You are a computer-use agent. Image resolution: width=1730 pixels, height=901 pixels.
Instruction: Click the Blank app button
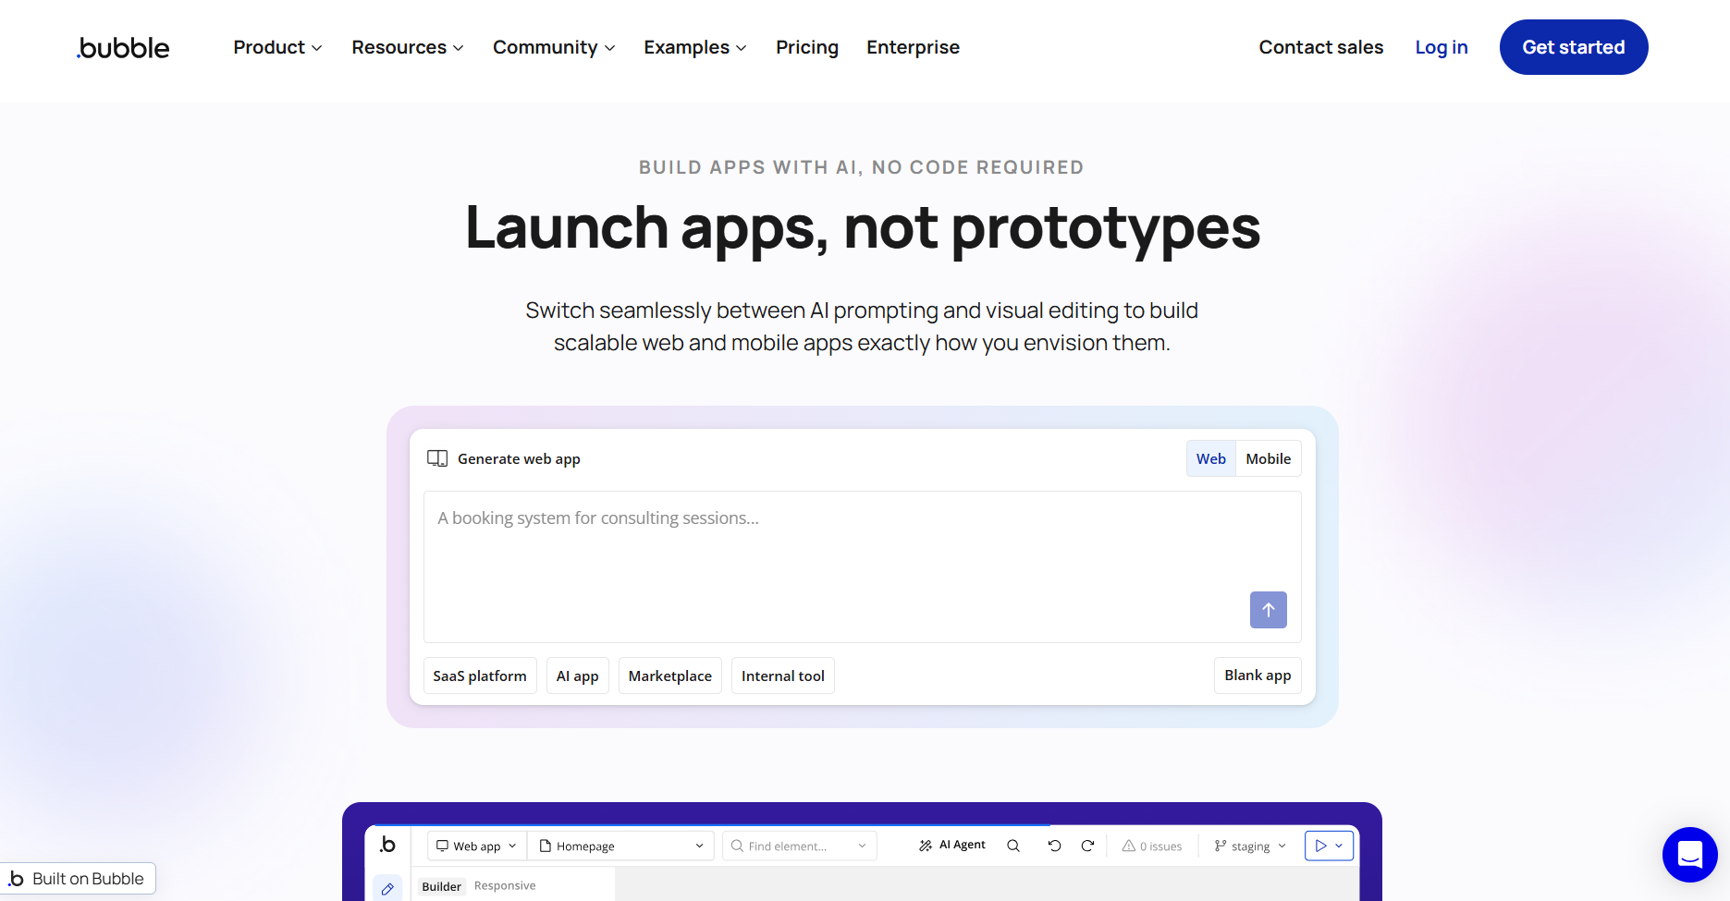1258,676
